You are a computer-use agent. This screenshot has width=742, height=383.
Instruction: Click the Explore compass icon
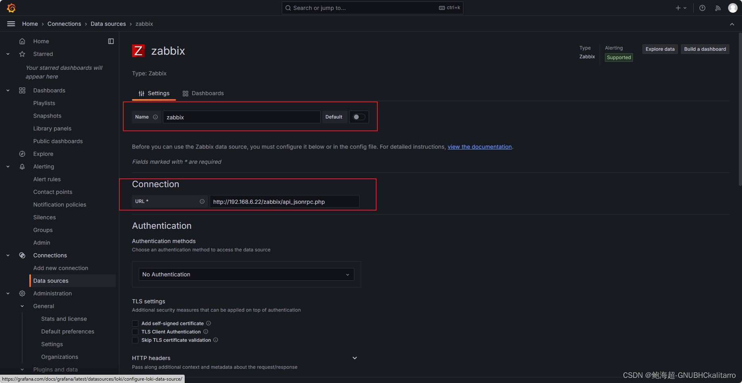click(x=22, y=154)
